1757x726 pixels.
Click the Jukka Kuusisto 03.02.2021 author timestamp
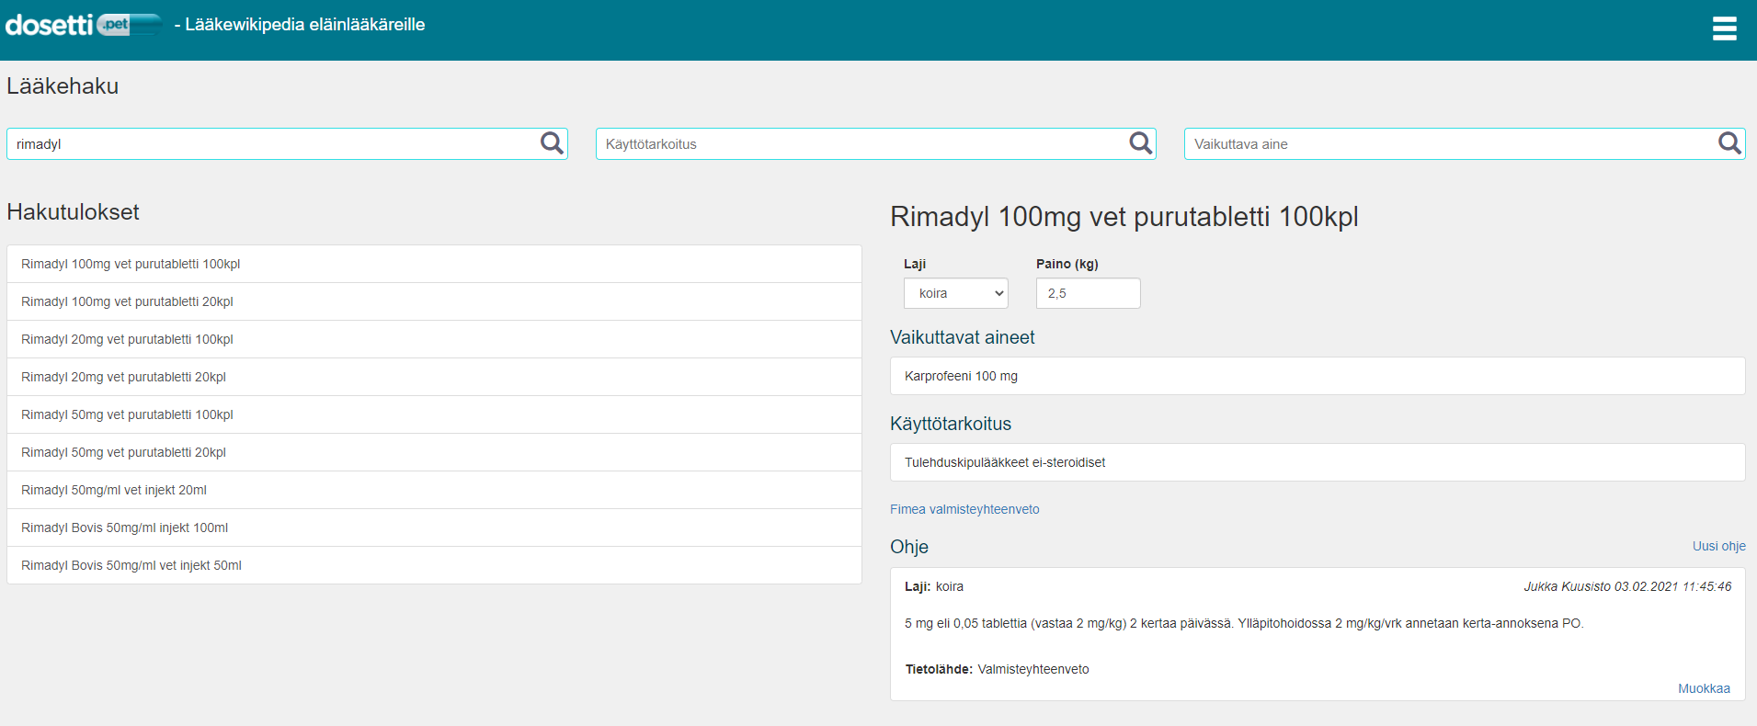coord(1627,586)
